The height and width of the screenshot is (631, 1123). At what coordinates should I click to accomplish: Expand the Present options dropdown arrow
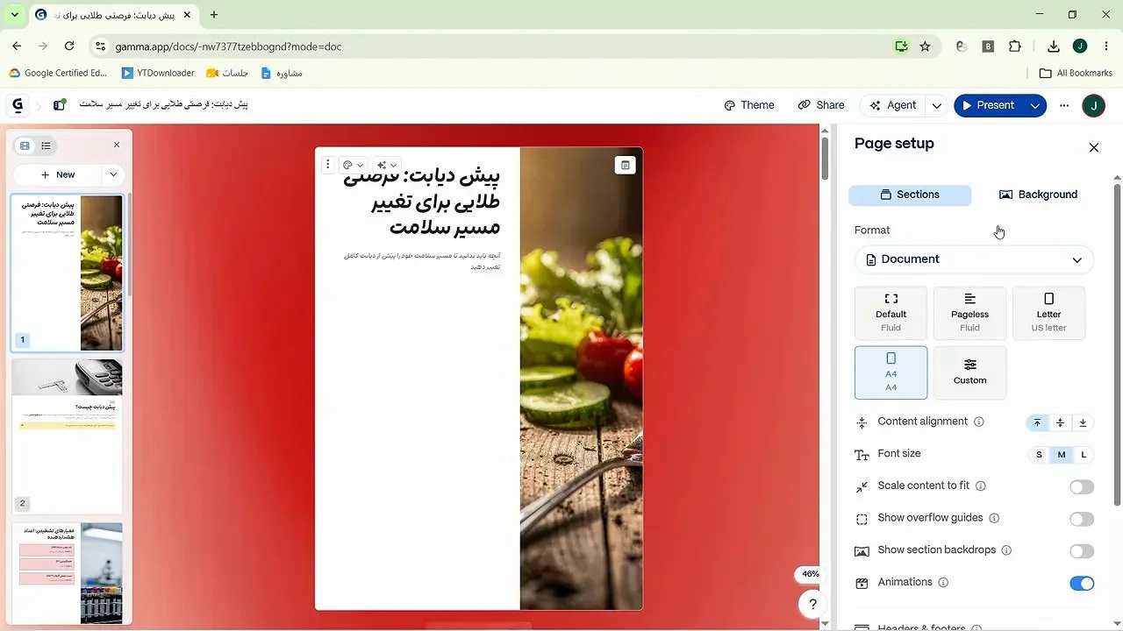pyautogui.click(x=1035, y=105)
